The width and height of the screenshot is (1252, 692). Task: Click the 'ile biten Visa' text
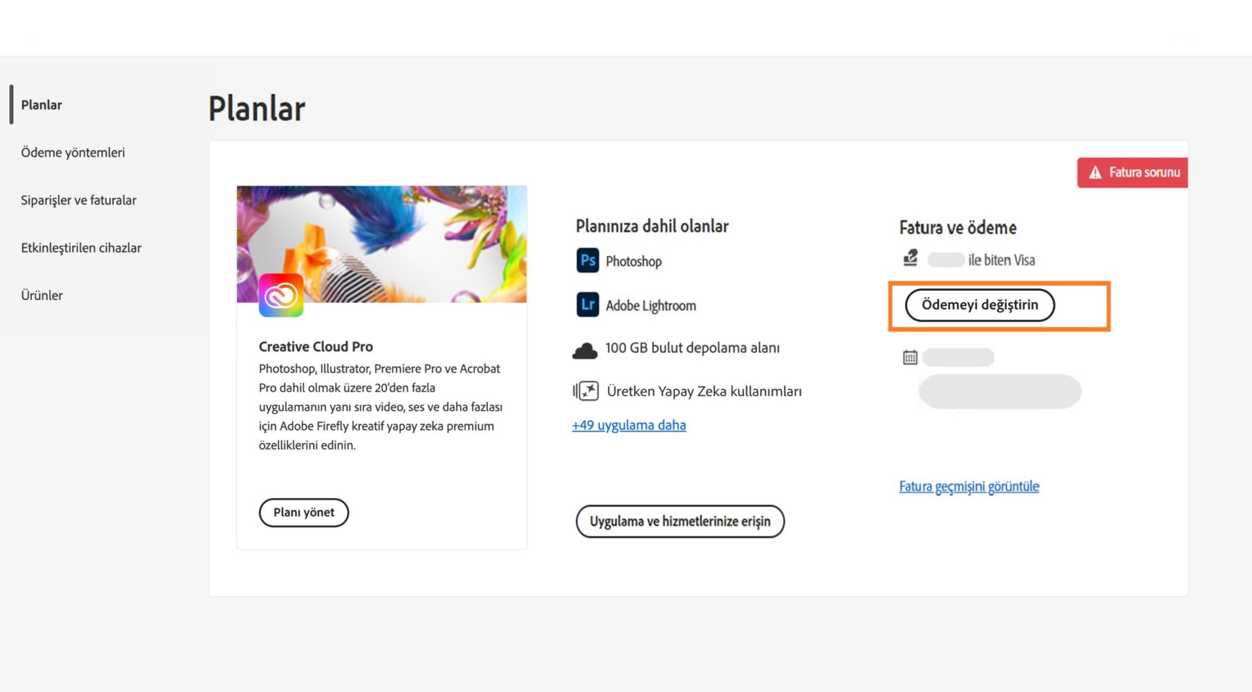1002,260
